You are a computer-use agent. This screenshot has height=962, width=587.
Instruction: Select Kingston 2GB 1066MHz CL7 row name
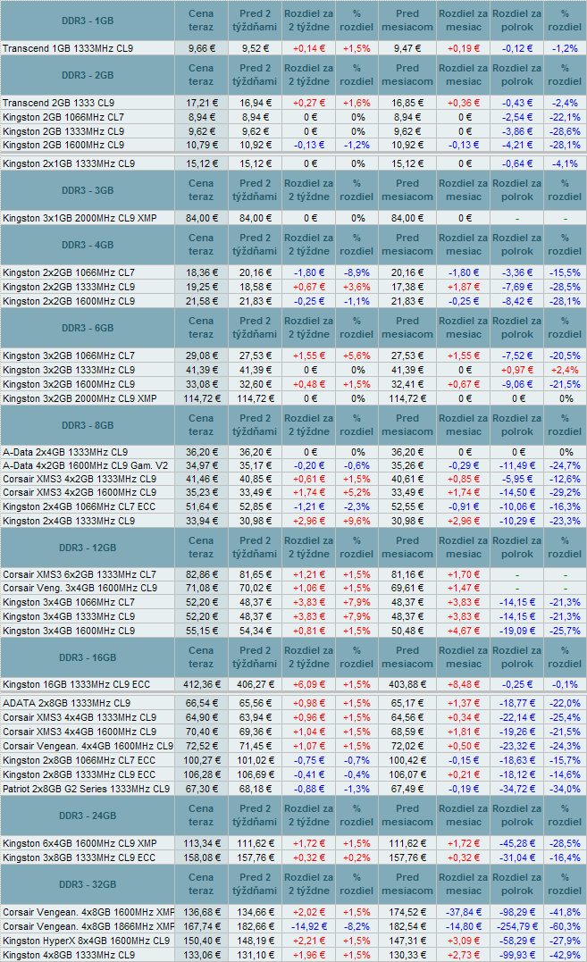[x=63, y=117]
